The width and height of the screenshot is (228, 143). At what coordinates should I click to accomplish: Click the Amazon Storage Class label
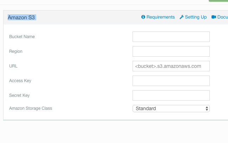(31, 108)
